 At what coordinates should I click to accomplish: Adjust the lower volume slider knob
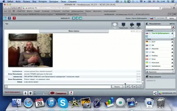pyautogui.click(x=44, y=94)
